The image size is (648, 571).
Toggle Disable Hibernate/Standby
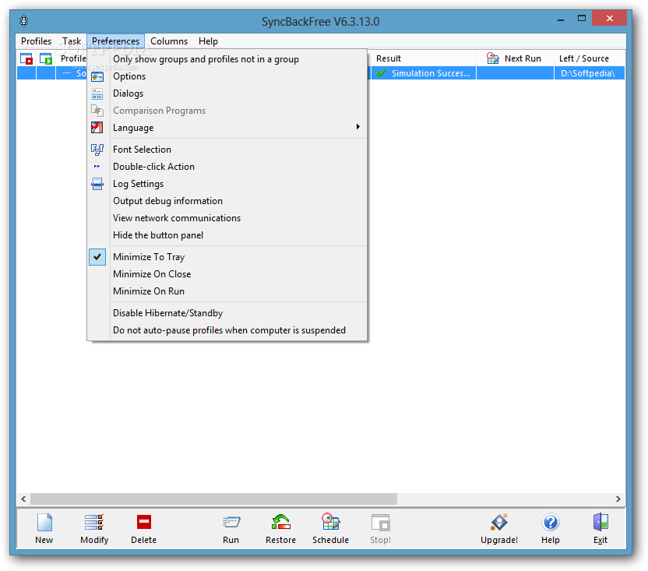167,313
